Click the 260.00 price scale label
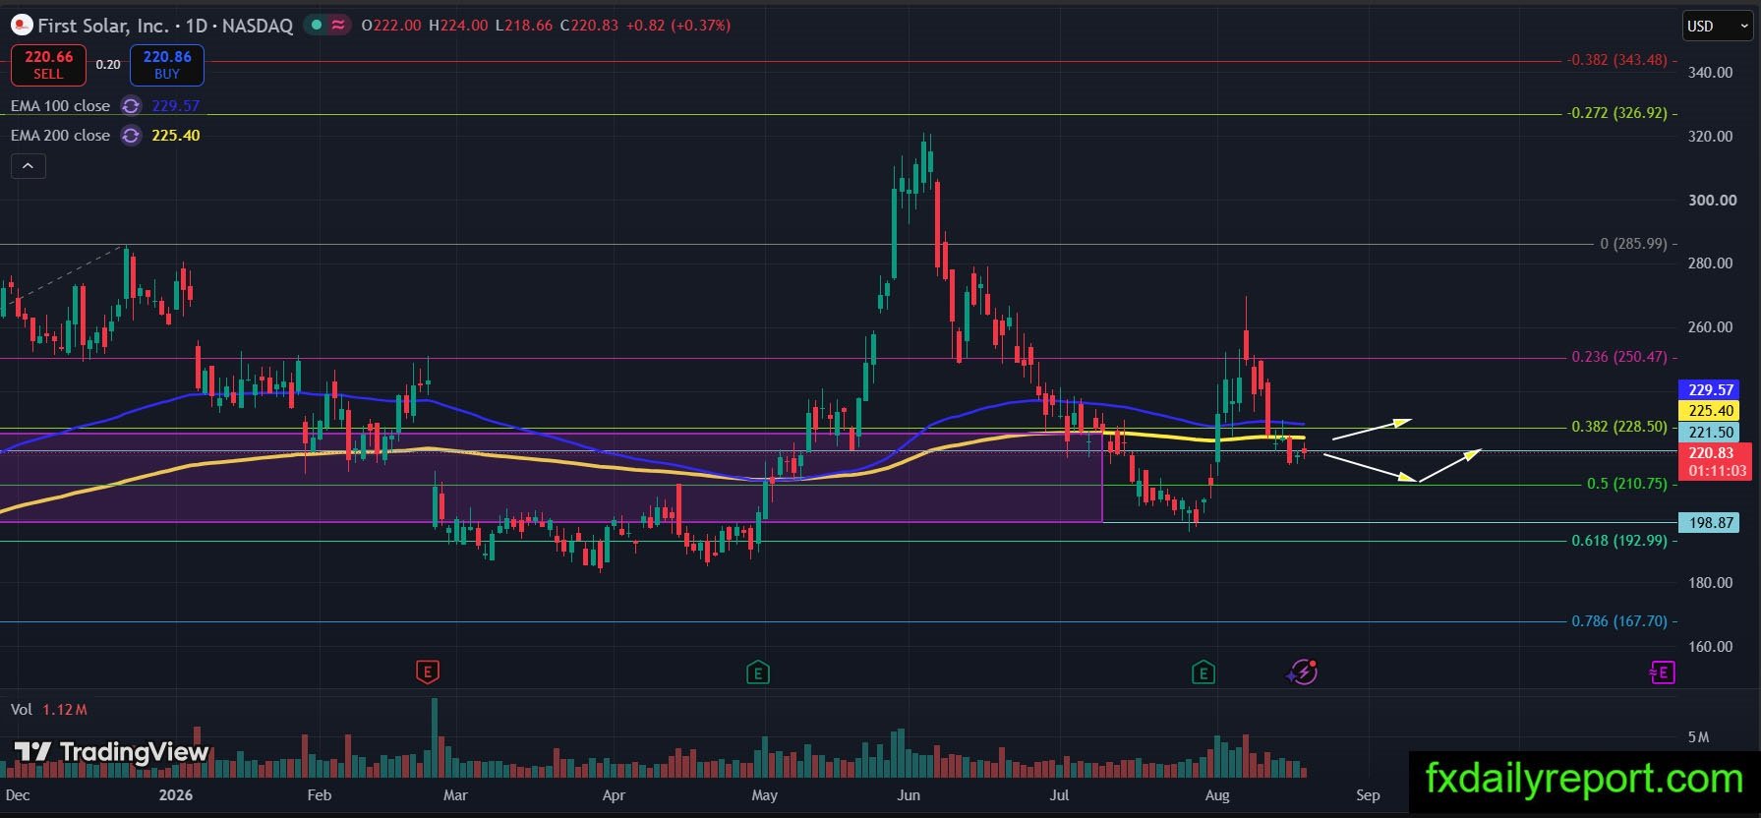This screenshot has width=1761, height=818. click(x=1710, y=327)
